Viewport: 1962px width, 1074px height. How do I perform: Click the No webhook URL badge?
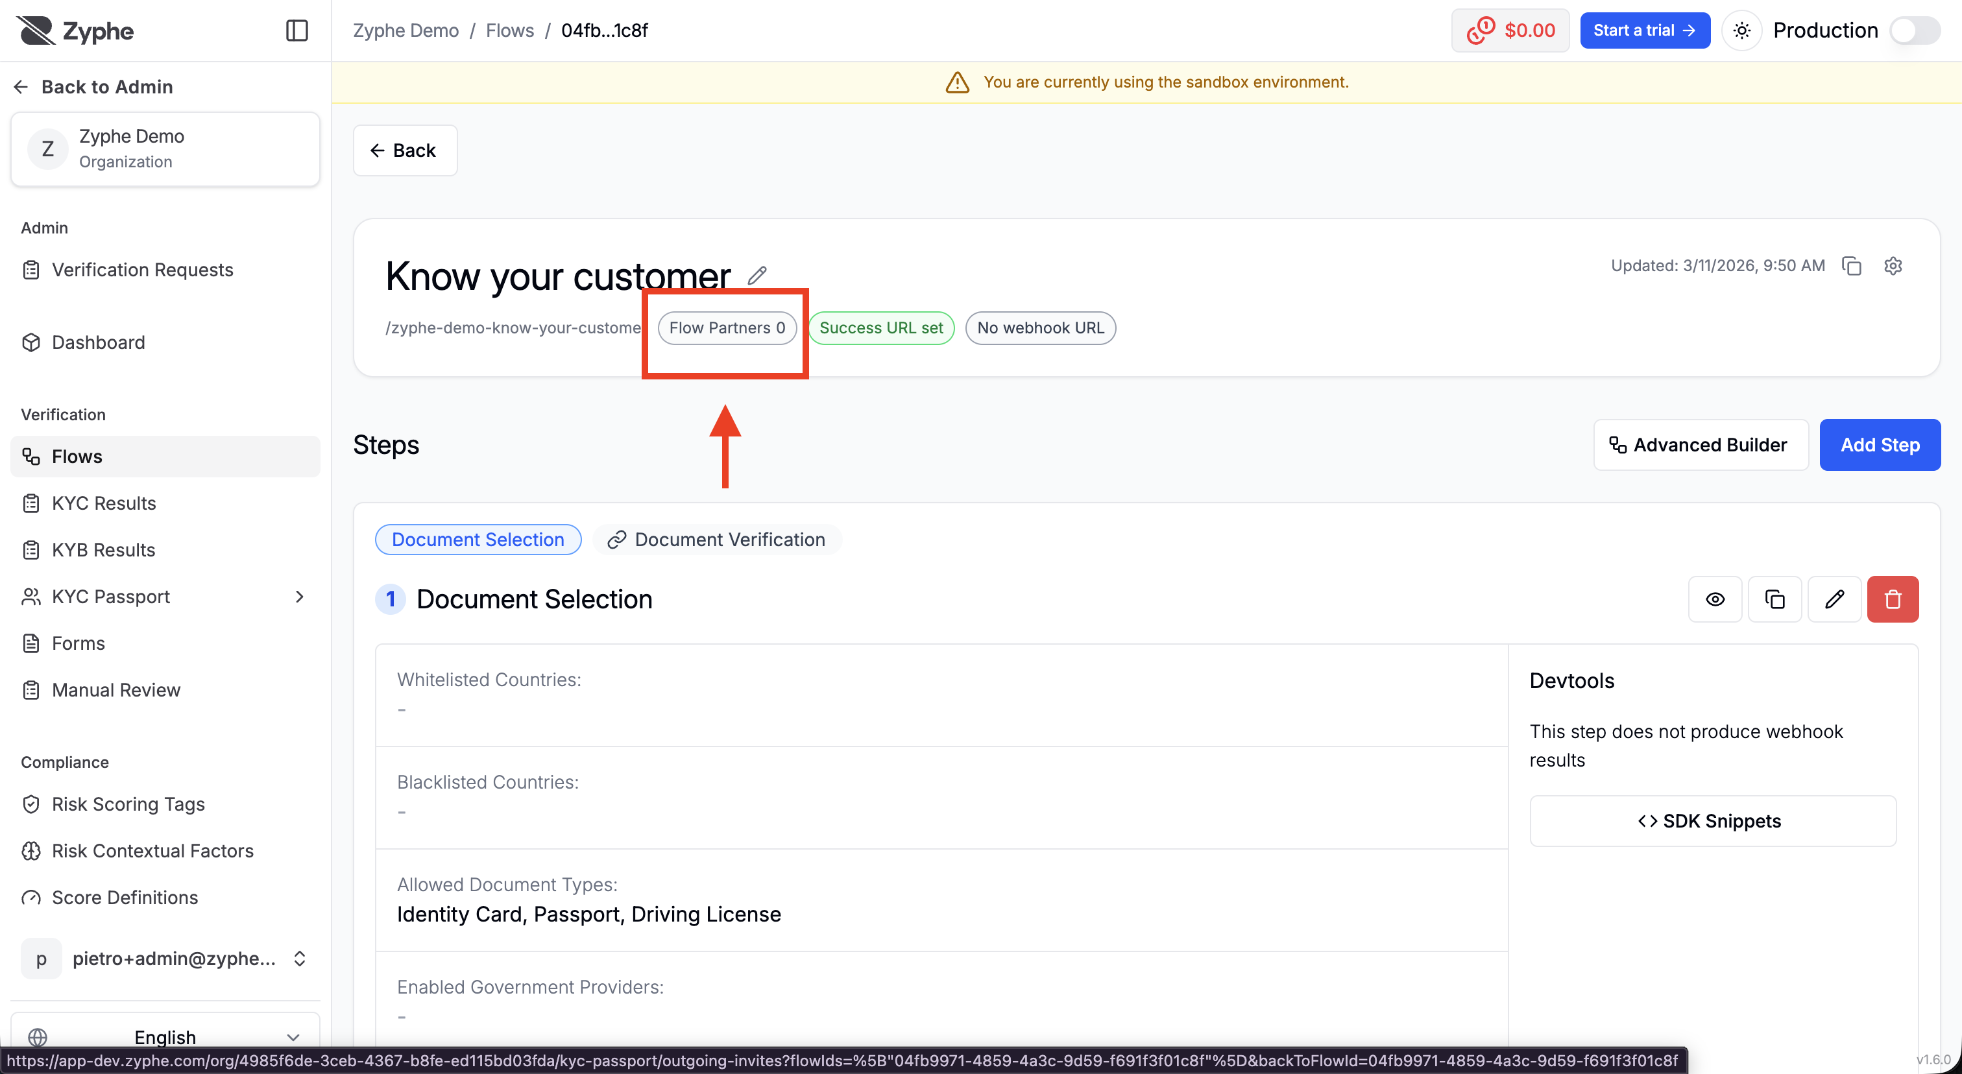click(x=1041, y=328)
